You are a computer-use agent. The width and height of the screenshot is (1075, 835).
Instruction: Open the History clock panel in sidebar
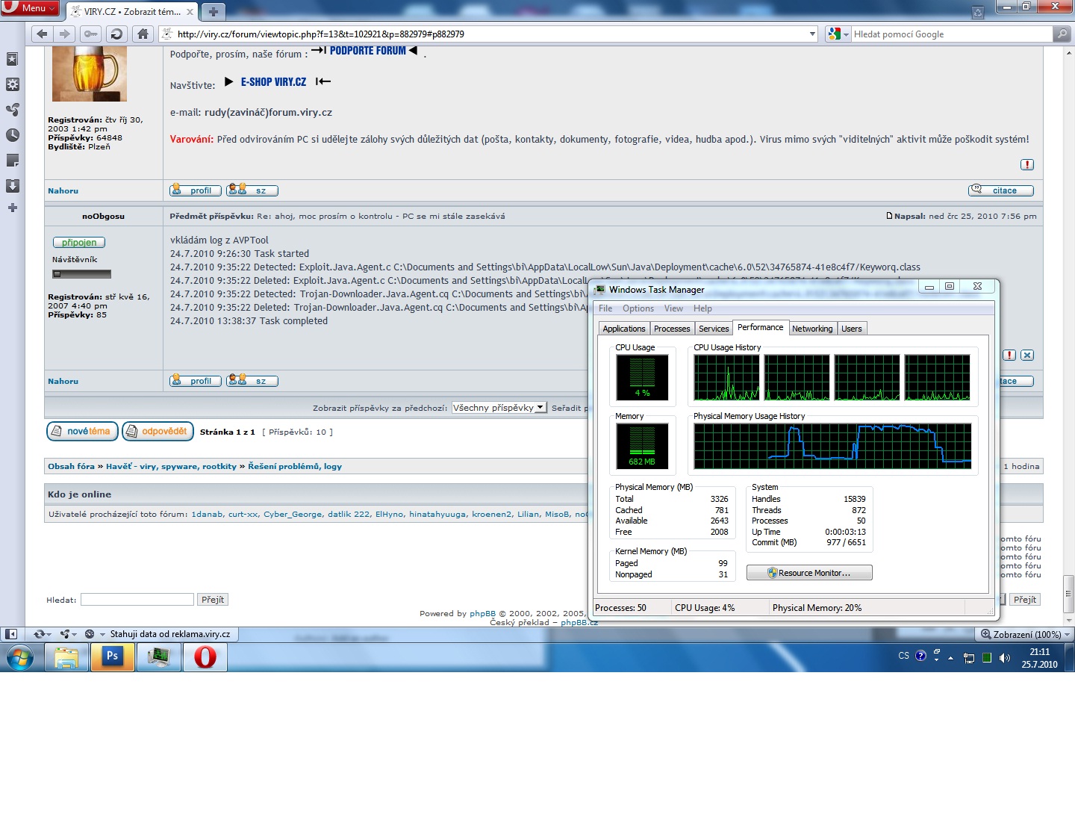(x=12, y=135)
